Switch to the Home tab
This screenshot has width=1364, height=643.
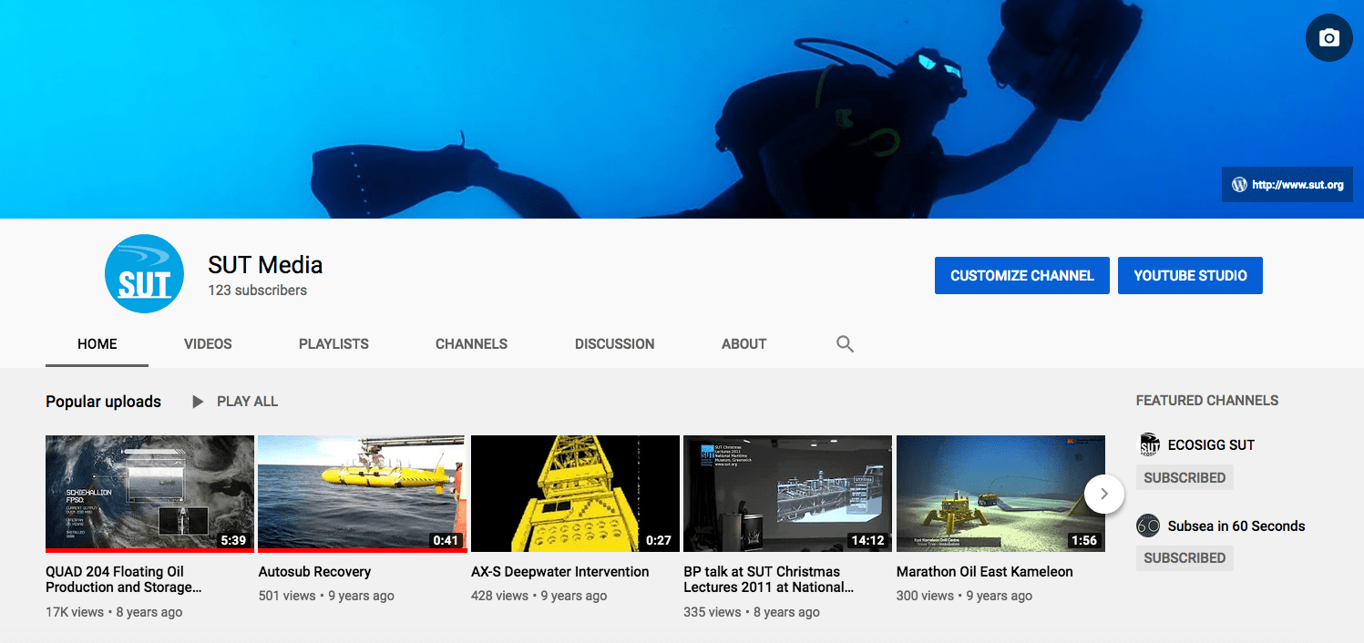(97, 344)
